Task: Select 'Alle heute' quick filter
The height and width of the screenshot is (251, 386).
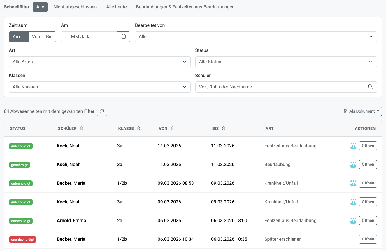Action: [x=116, y=7]
